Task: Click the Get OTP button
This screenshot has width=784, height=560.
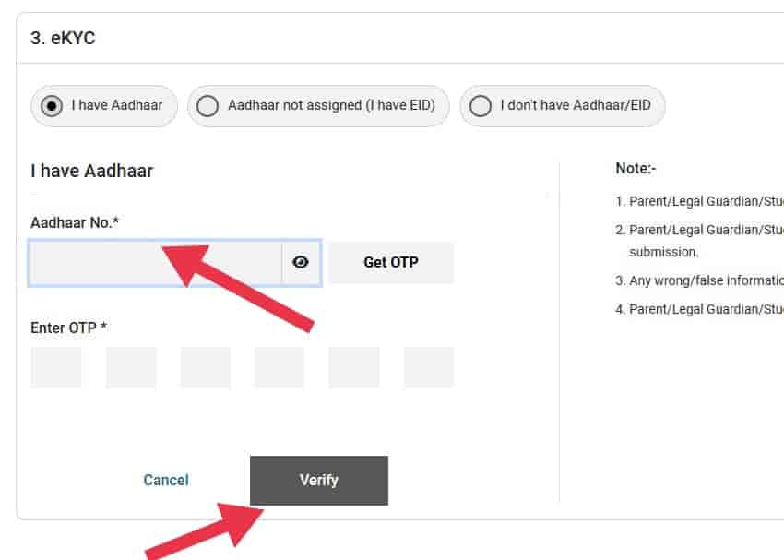Action: pyautogui.click(x=391, y=263)
